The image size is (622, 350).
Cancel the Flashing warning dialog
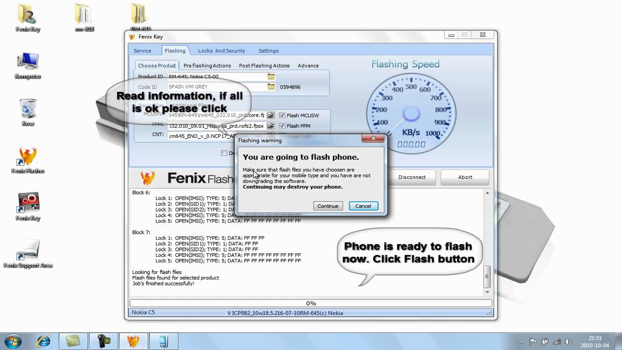click(x=363, y=206)
